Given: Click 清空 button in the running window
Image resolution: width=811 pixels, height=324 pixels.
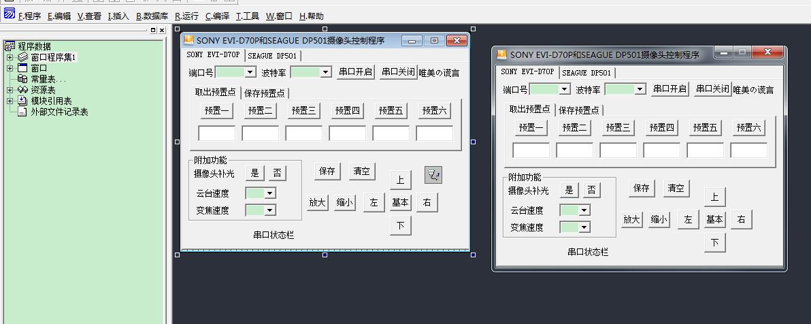Looking at the screenshot, I should (x=676, y=189).
